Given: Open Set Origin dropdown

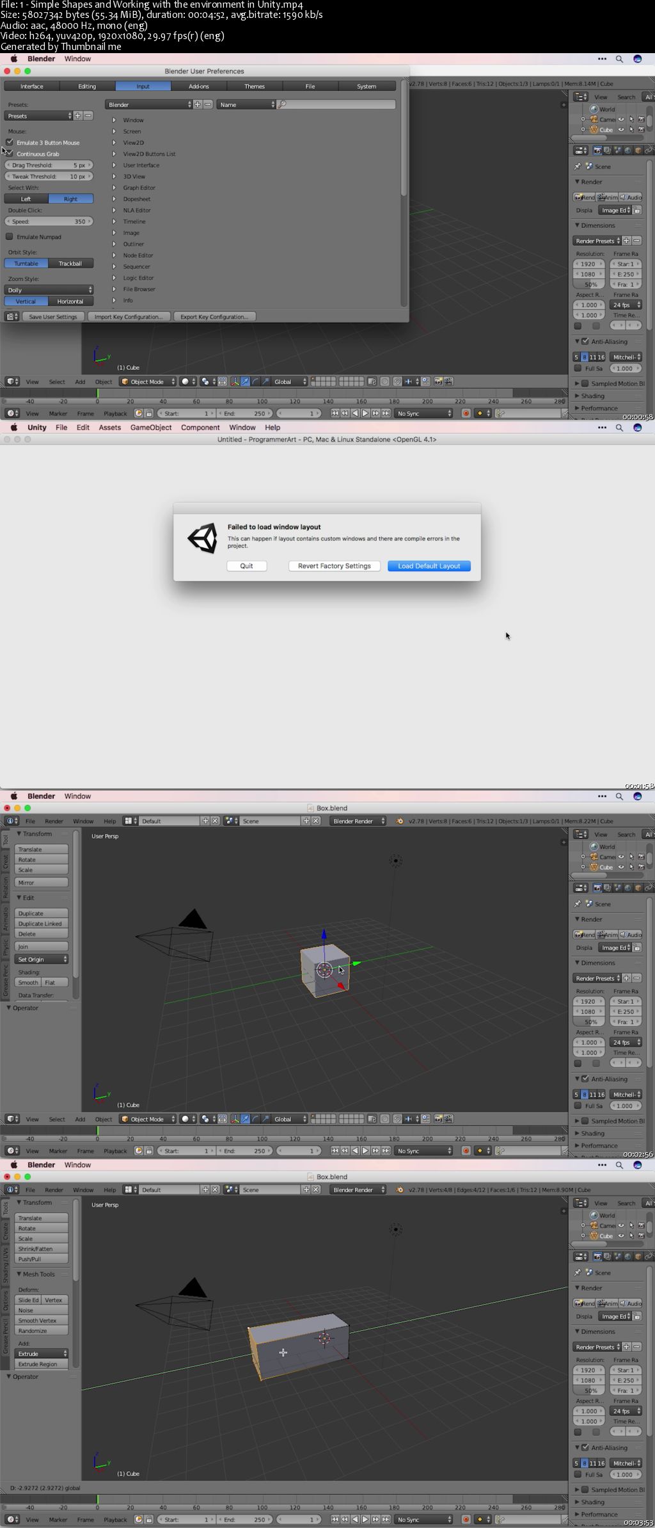Looking at the screenshot, I should tap(42, 960).
